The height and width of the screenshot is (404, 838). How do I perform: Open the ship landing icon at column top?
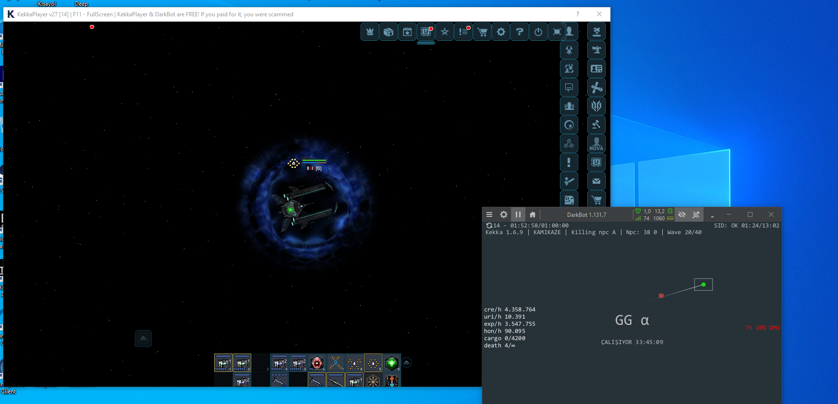coord(596,32)
